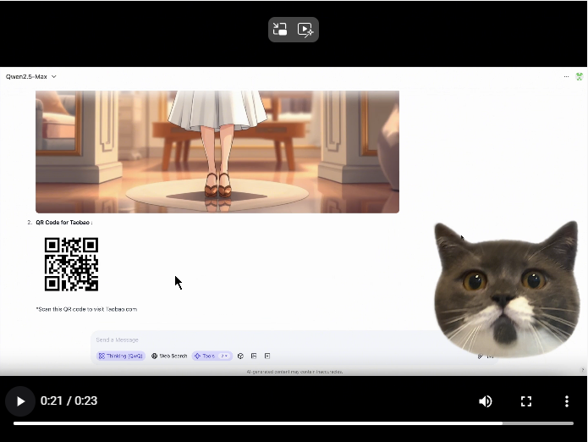Enter fullscreen mode
The width and height of the screenshot is (588, 442).
click(x=526, y=401)
